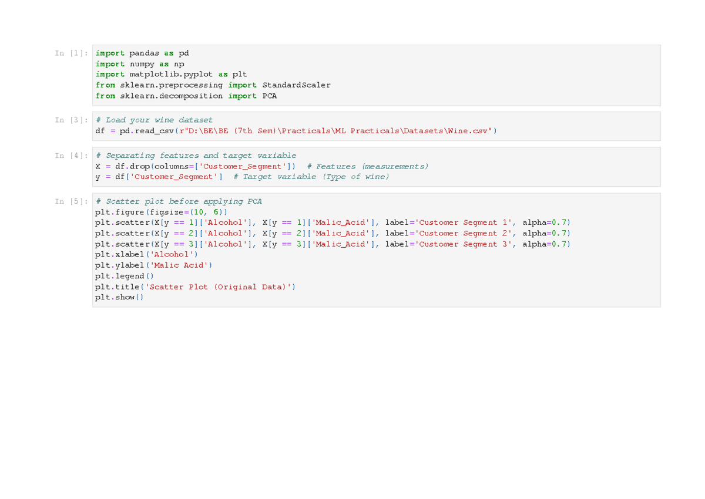Click the plt.title 'Scatter Plot (Original Data)' line

click(196, 286)
